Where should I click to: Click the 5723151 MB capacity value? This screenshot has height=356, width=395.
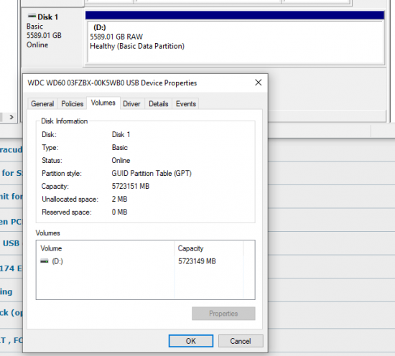tap(131, 186)
